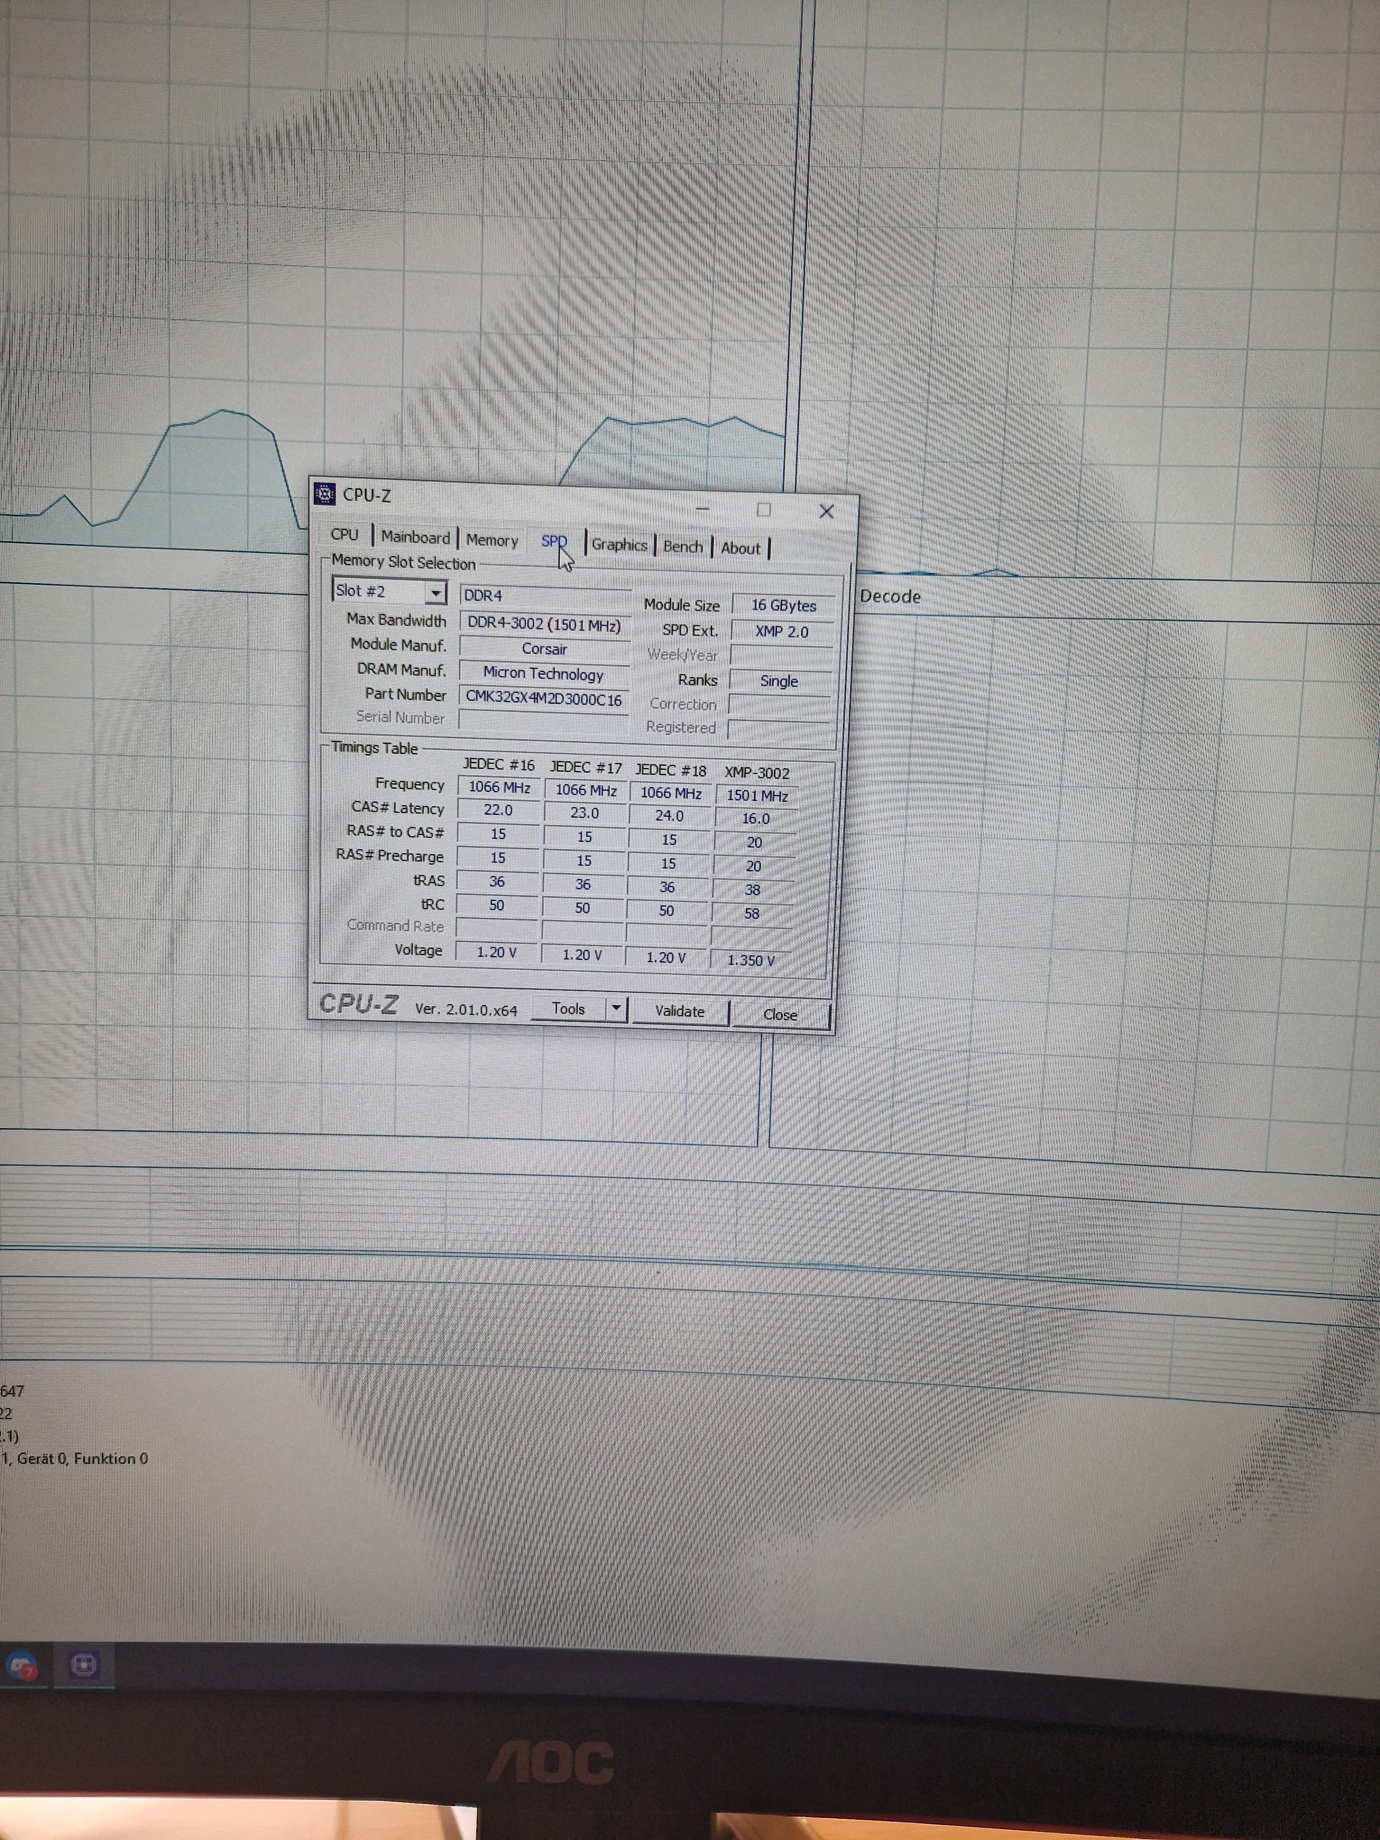The image size is (1380, 1840).
Task: Switch to the CPU tab
Action: (345, 535)
